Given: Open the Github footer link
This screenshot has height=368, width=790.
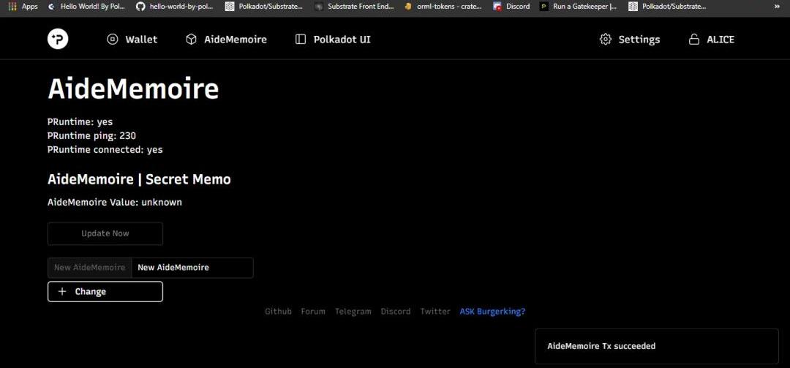Looking at the screenshot, I should pyautogui.click(x=278, y=312).
